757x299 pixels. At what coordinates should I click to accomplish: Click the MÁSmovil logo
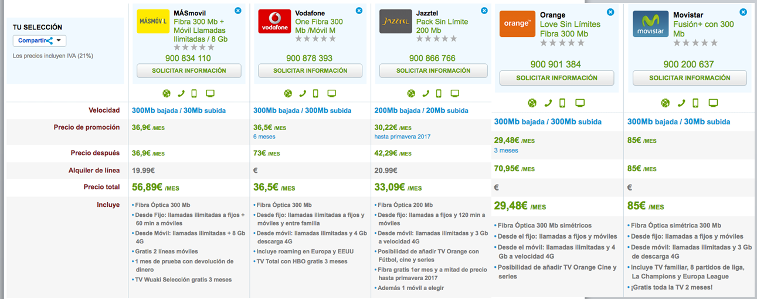click(x=153, y=21)
